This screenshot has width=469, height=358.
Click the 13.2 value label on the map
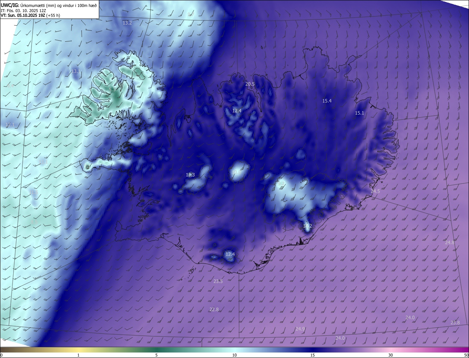(127, 23)
